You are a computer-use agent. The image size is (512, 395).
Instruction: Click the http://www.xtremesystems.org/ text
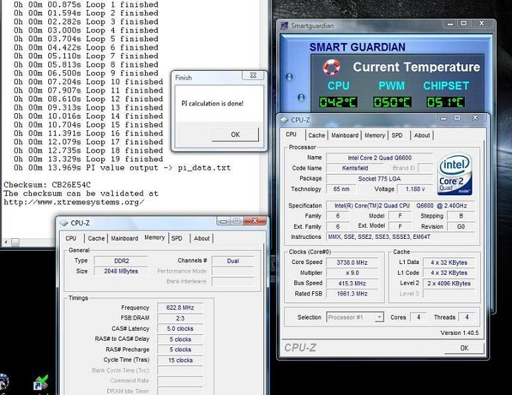tap(74, 202)
